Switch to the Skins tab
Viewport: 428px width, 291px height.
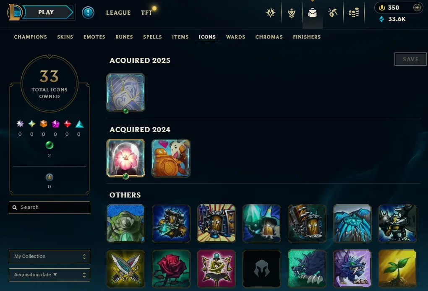[x=65, y=37]
